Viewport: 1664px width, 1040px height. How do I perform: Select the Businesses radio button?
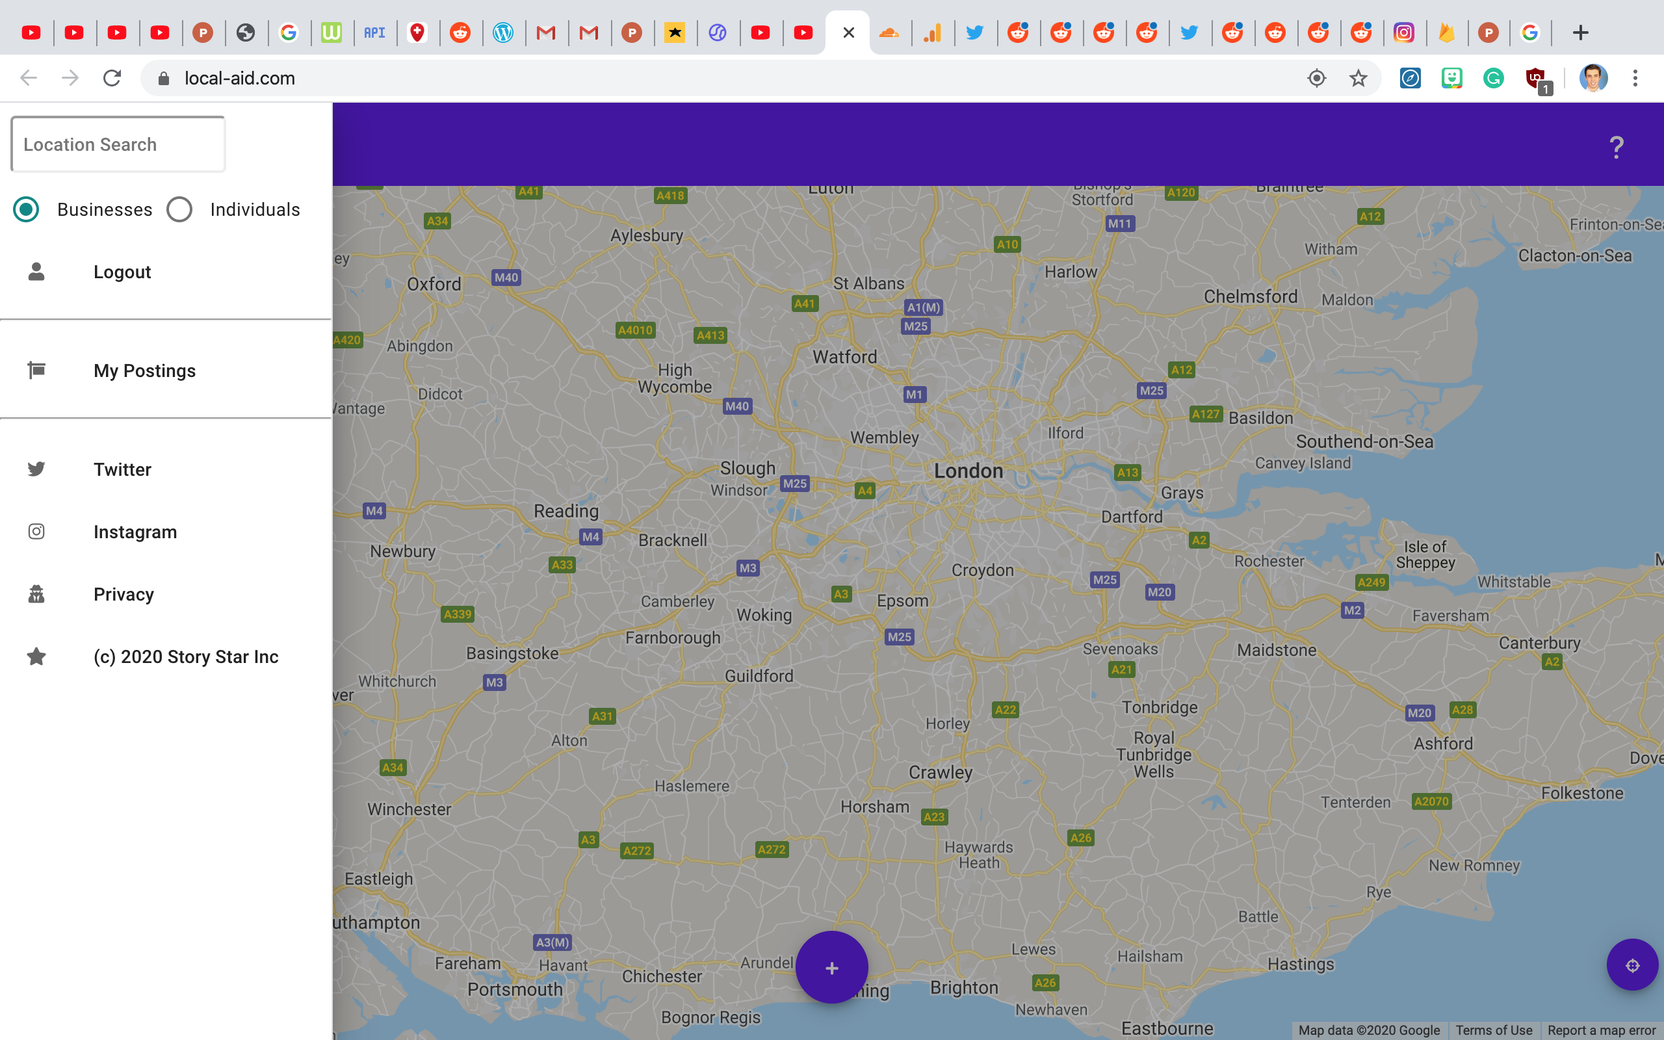(26, 209)
